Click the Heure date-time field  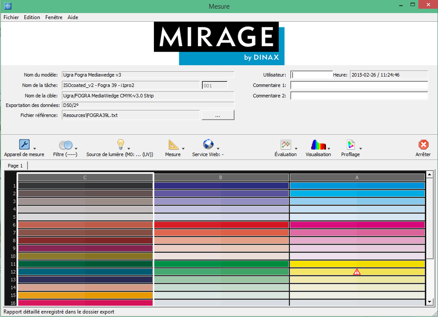click(x=389, y=75)
